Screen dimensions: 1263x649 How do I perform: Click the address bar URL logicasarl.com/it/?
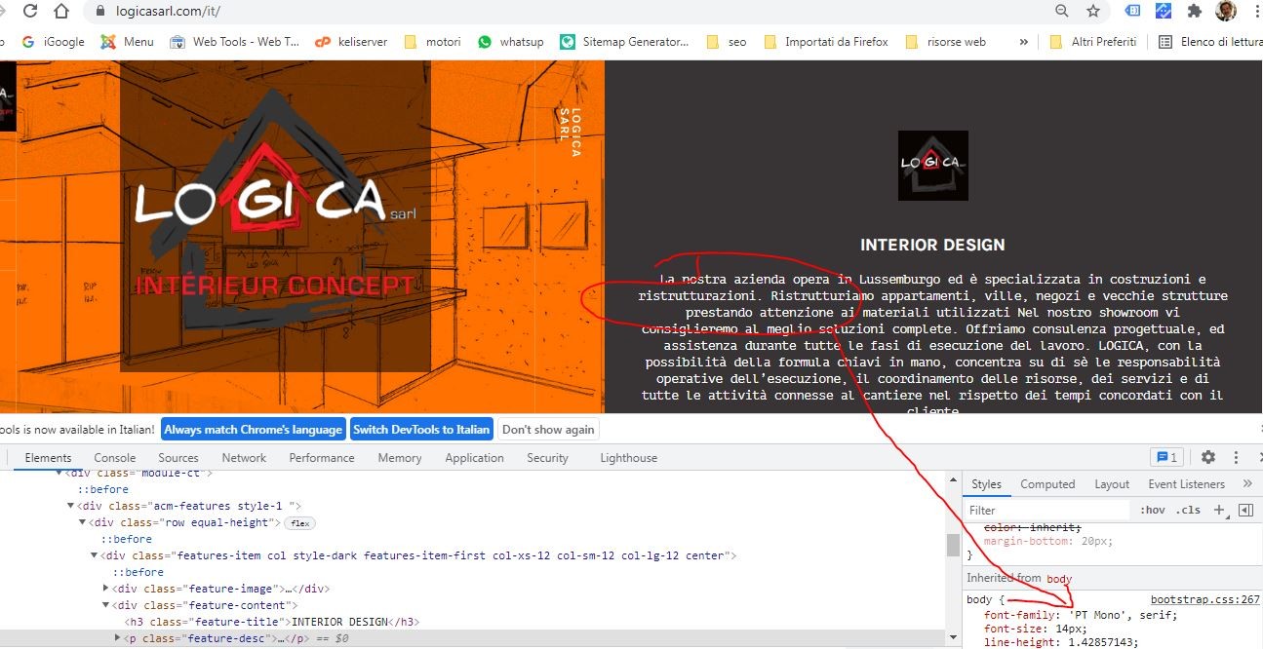click(168, 12)
